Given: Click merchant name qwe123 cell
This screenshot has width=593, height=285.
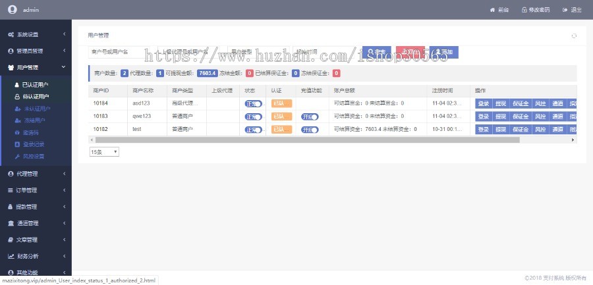Looking at the screenshot, I should 147,117.
